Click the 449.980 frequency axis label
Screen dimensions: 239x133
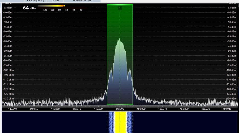98,109
